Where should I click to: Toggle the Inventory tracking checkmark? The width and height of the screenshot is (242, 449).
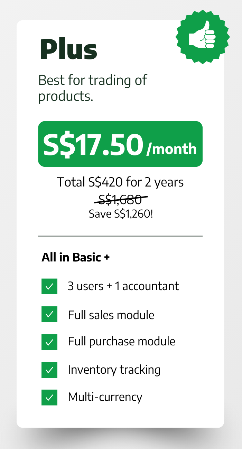[49, 370]
